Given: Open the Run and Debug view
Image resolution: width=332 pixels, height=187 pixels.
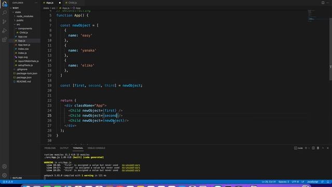Looking at the screenshot, I should click(x=4, y=31).
